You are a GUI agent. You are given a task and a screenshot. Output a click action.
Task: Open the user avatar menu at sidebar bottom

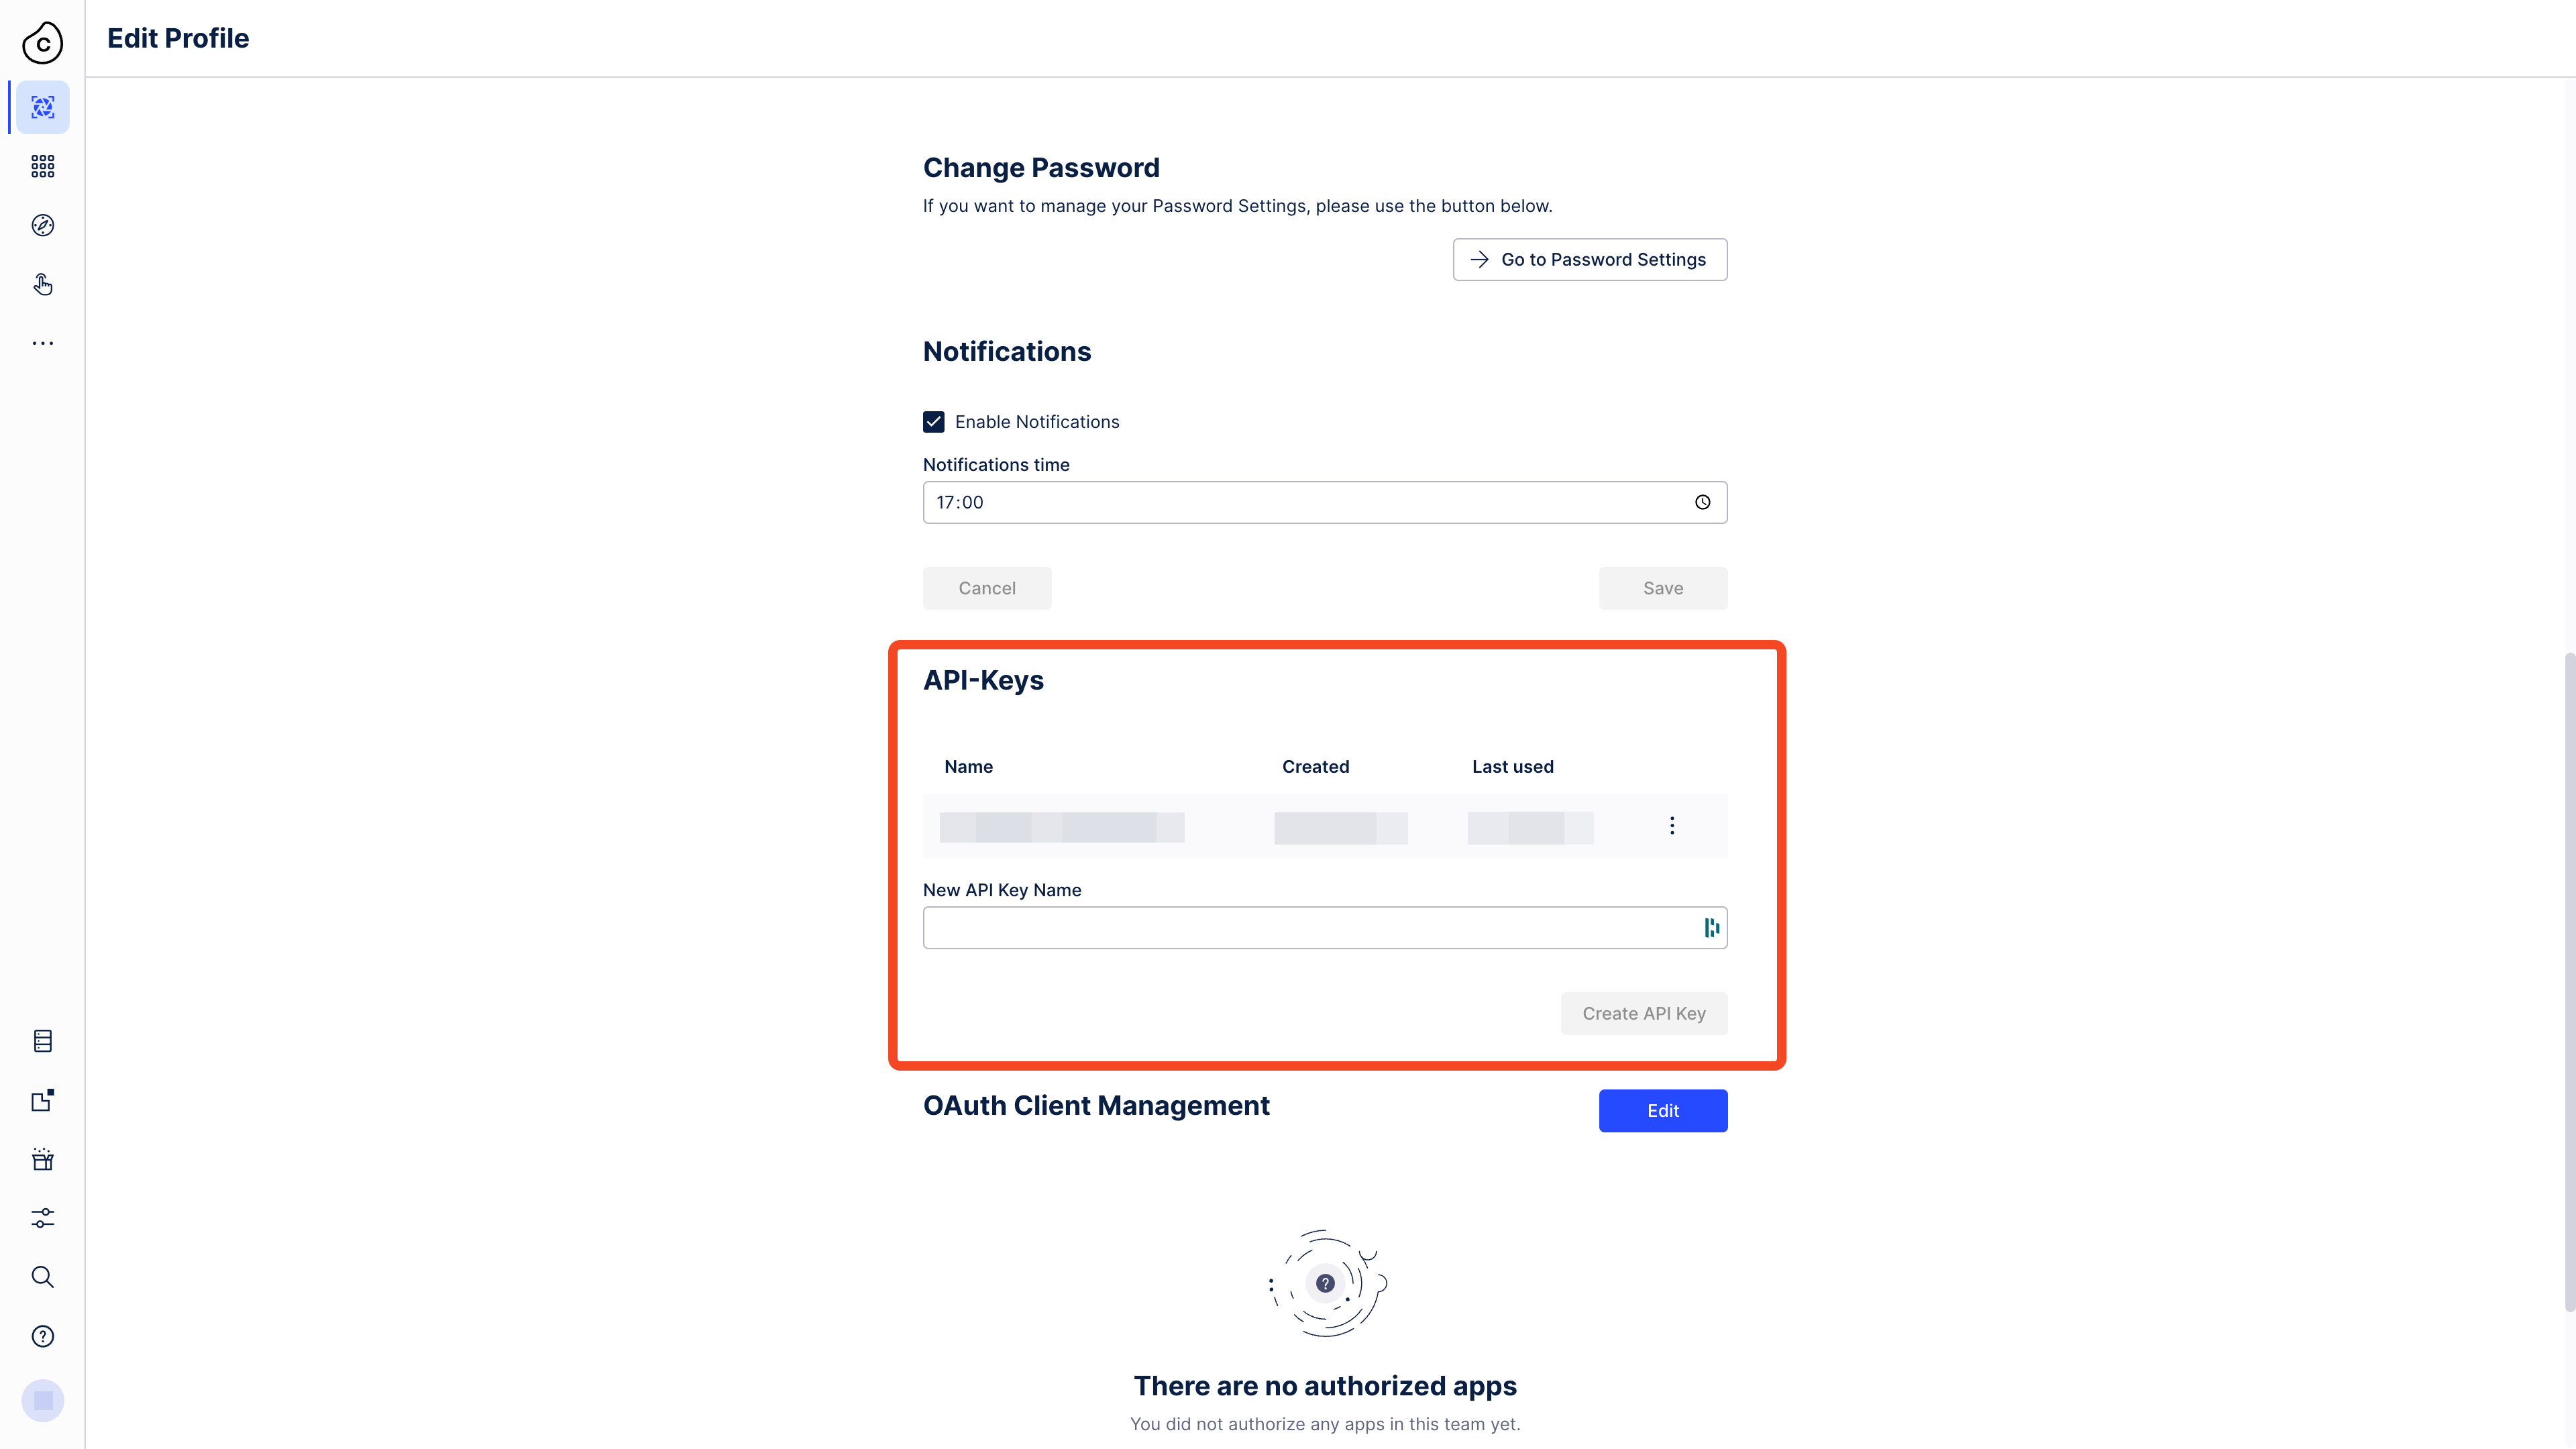(x=42, y=1400)
